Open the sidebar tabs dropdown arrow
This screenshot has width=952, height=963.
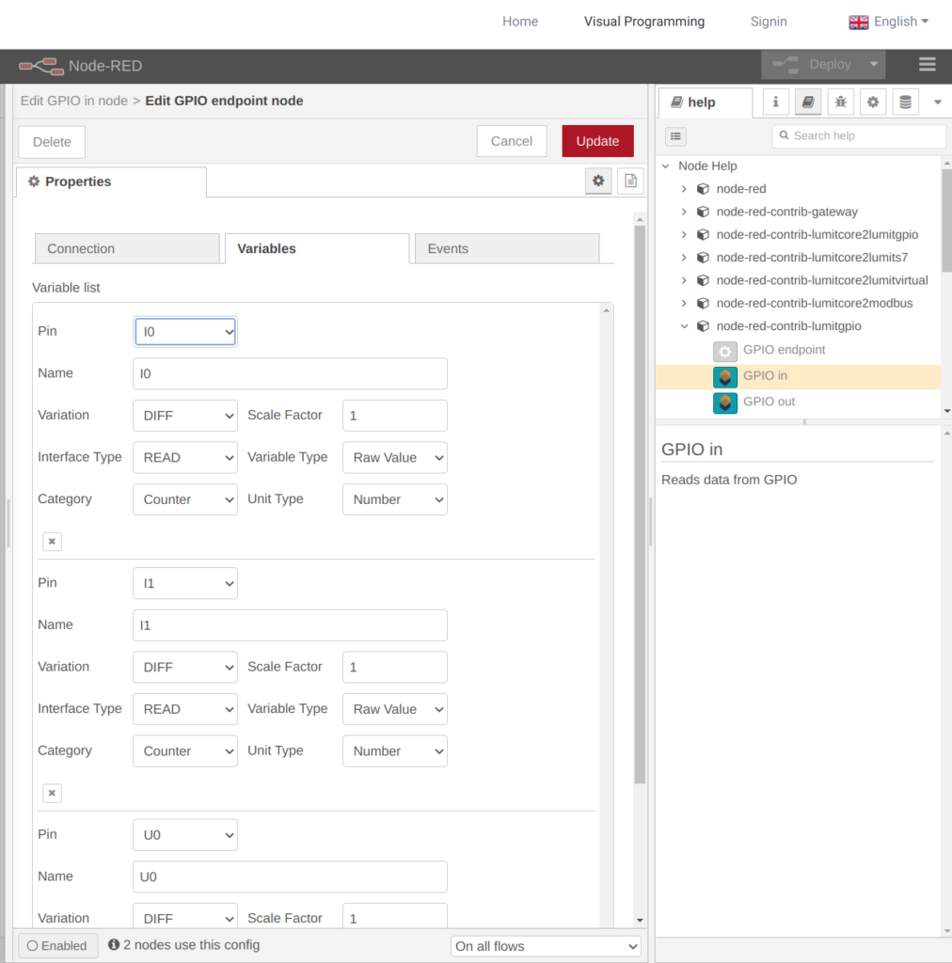click(x=937, y=102)
